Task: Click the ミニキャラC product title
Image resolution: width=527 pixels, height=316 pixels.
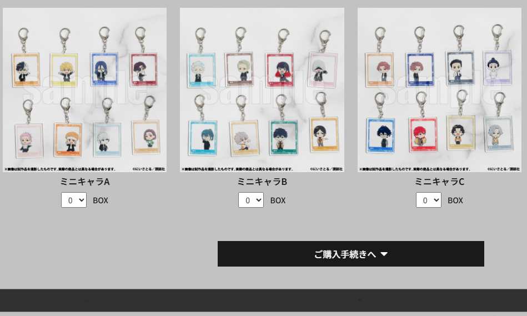Action: (439, 182)
